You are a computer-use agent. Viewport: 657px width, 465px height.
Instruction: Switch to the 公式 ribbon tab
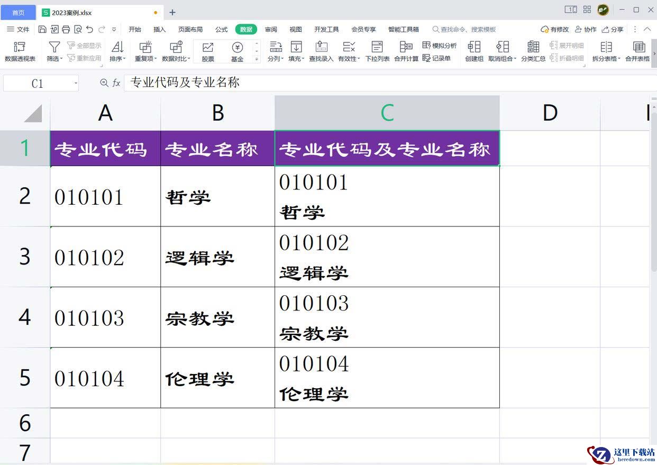pos(221,30)
